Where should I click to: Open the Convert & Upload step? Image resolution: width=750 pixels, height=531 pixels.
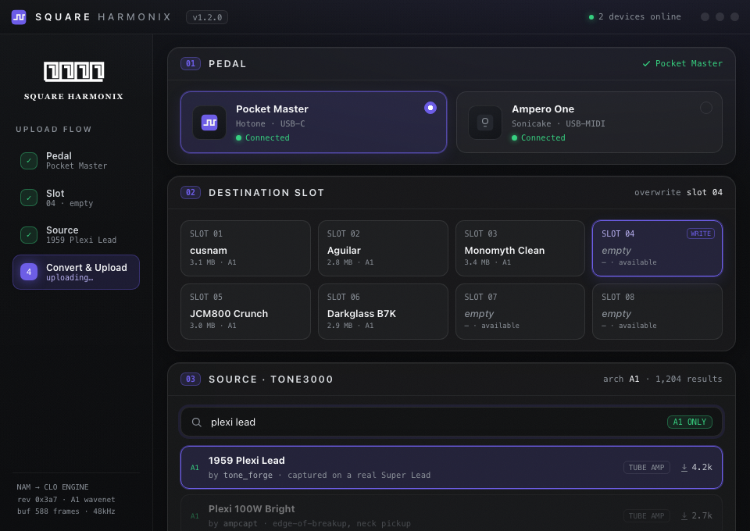[x=76, y=272]
